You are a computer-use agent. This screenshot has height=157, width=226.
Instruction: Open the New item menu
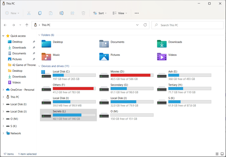coord(12,13)
